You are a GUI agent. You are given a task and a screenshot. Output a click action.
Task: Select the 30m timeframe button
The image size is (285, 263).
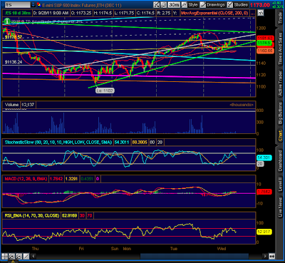(x=174, y=4)
